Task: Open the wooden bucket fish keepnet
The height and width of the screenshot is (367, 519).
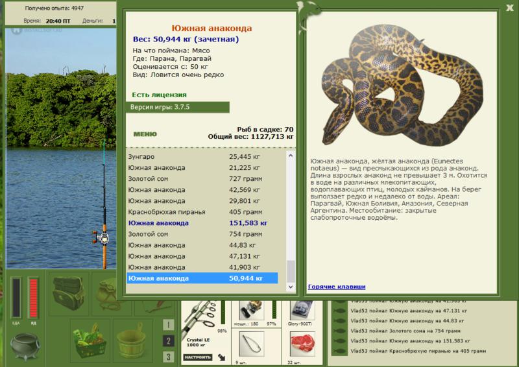Action: coord(133,340)
